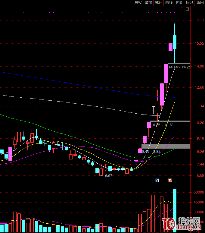Click the 6.69 price axis label
The width and height of the screenshot is (205, 233).
pos(200,175)
